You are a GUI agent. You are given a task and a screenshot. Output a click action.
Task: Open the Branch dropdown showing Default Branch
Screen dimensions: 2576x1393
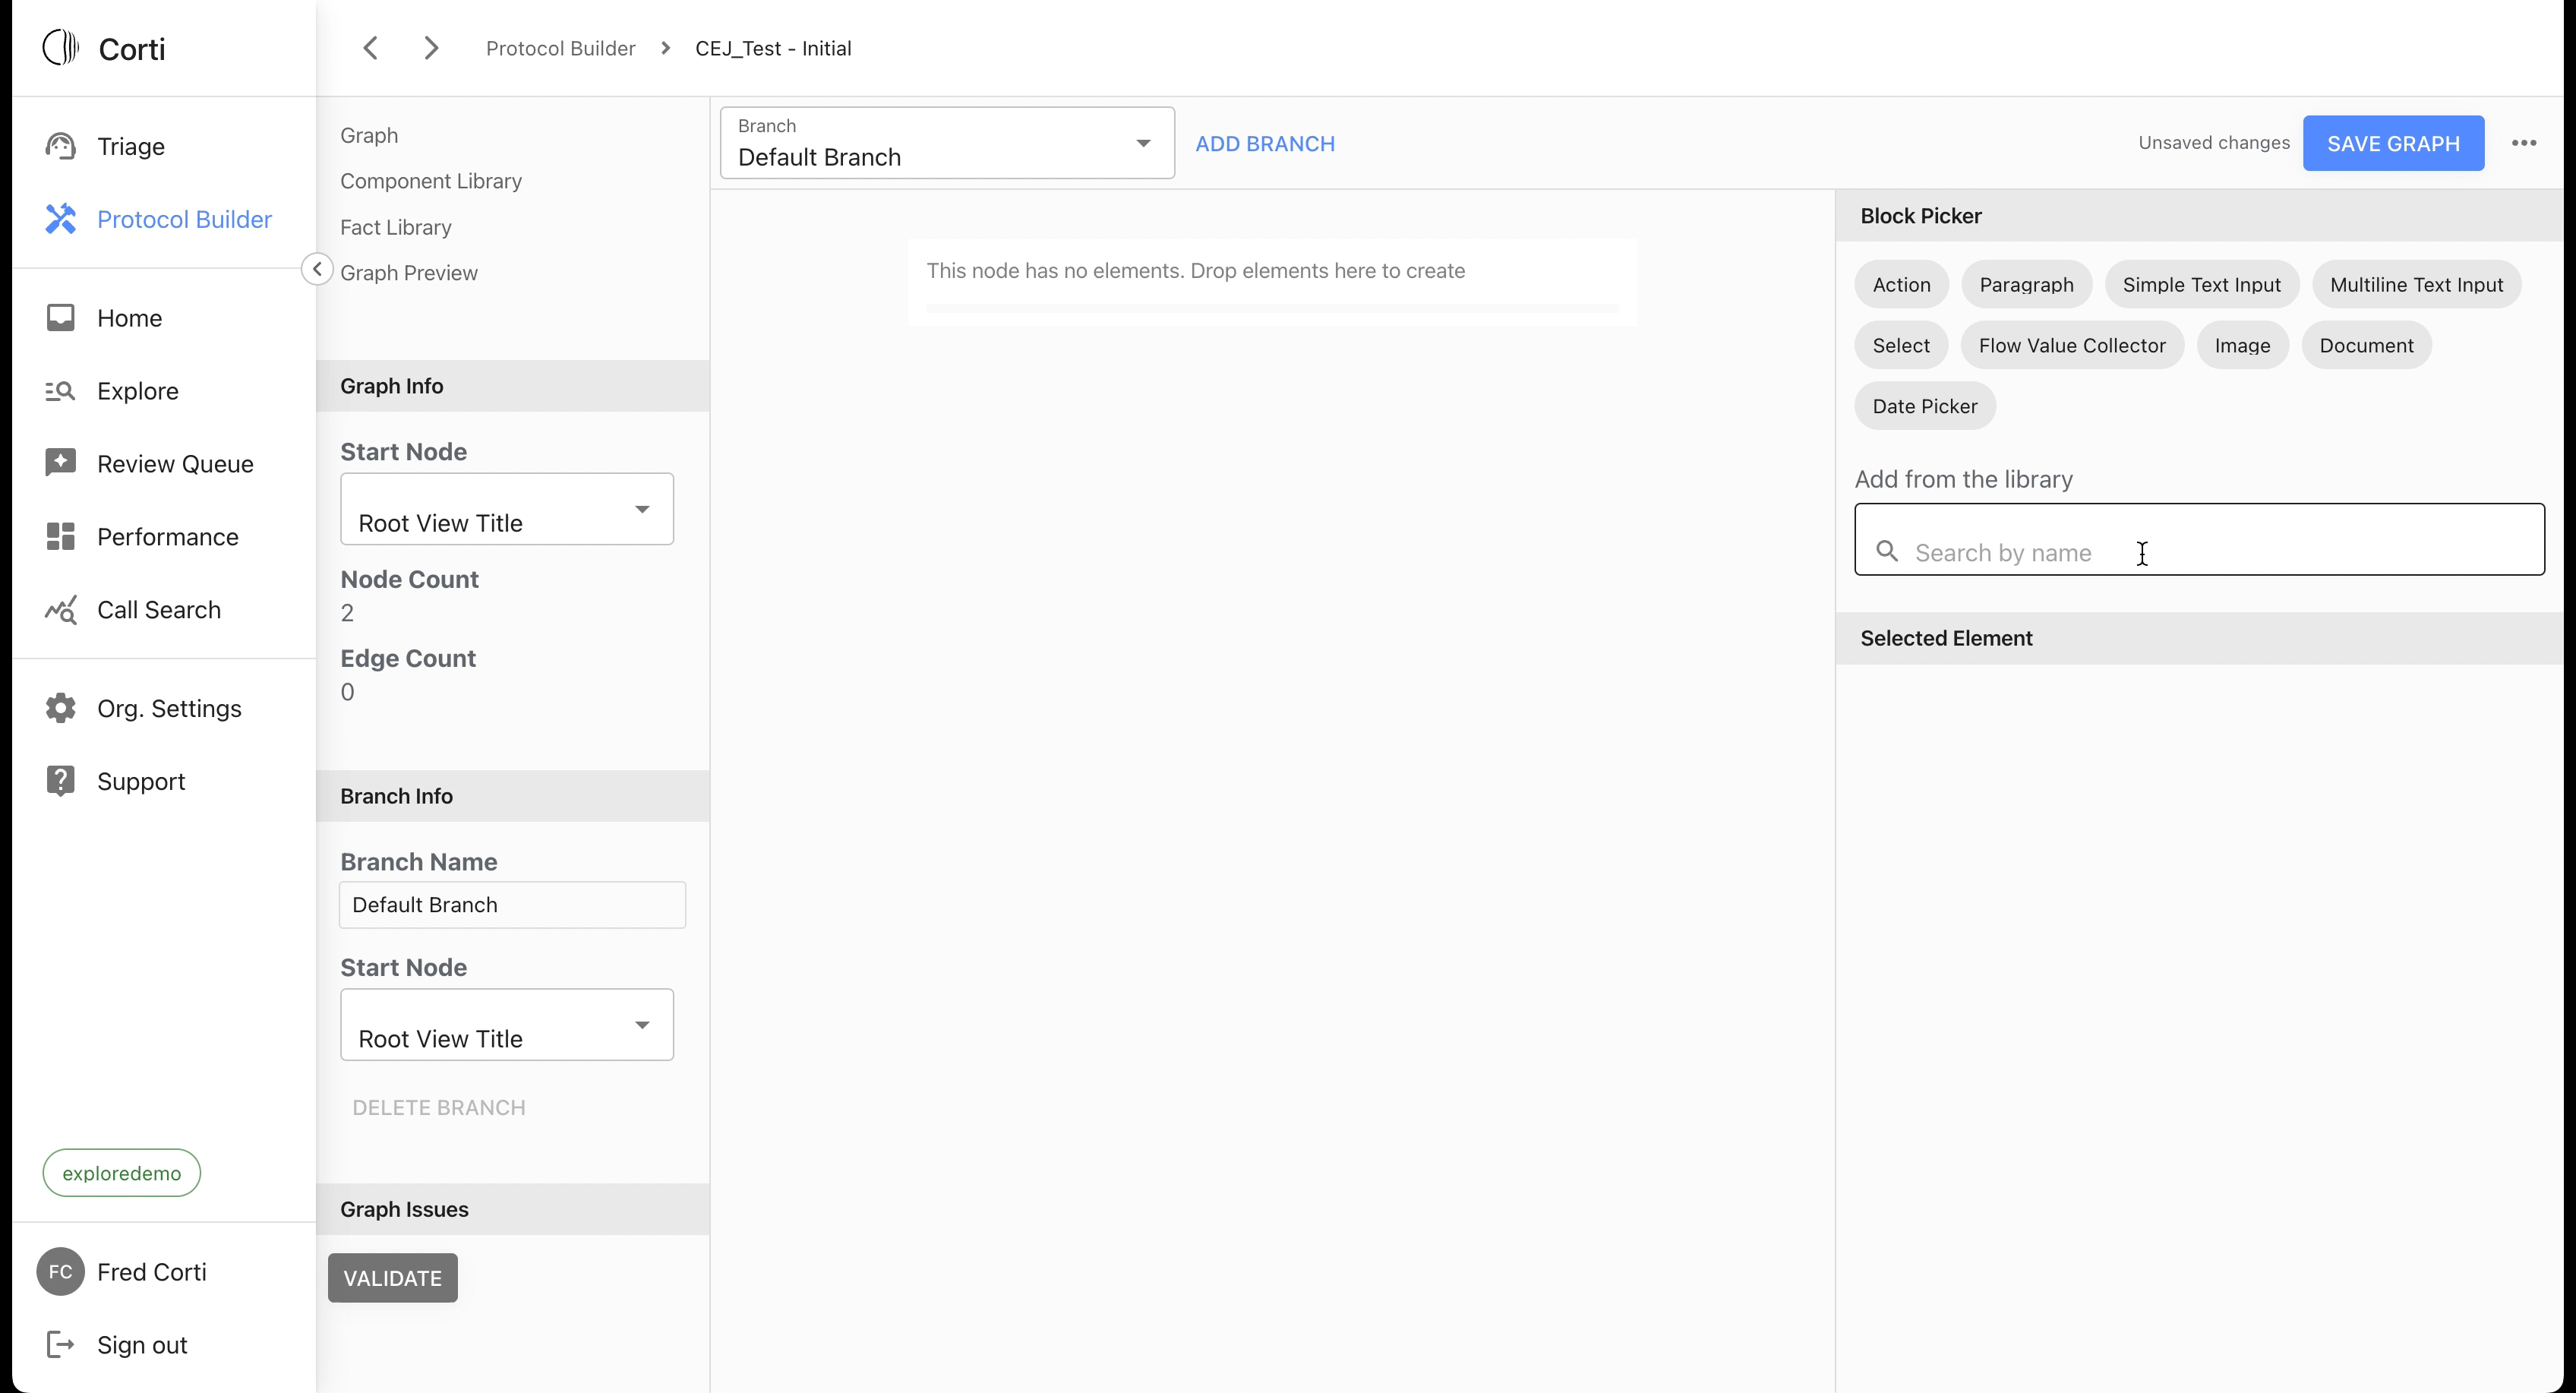click(946, 143)
